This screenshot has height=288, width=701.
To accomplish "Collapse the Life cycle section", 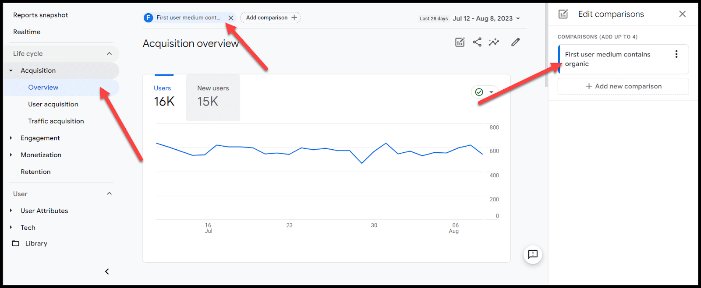I will [x=109, y=53].
